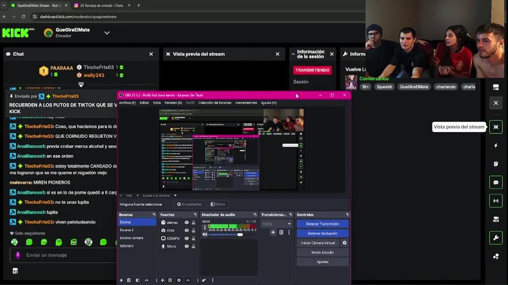Open source properties gear in Fuentes toolbar

pos(179,280)
